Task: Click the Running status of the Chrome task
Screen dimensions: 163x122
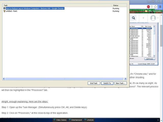Action: point(116,8)
